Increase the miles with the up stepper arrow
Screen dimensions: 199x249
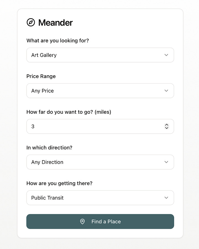(167, 125)
